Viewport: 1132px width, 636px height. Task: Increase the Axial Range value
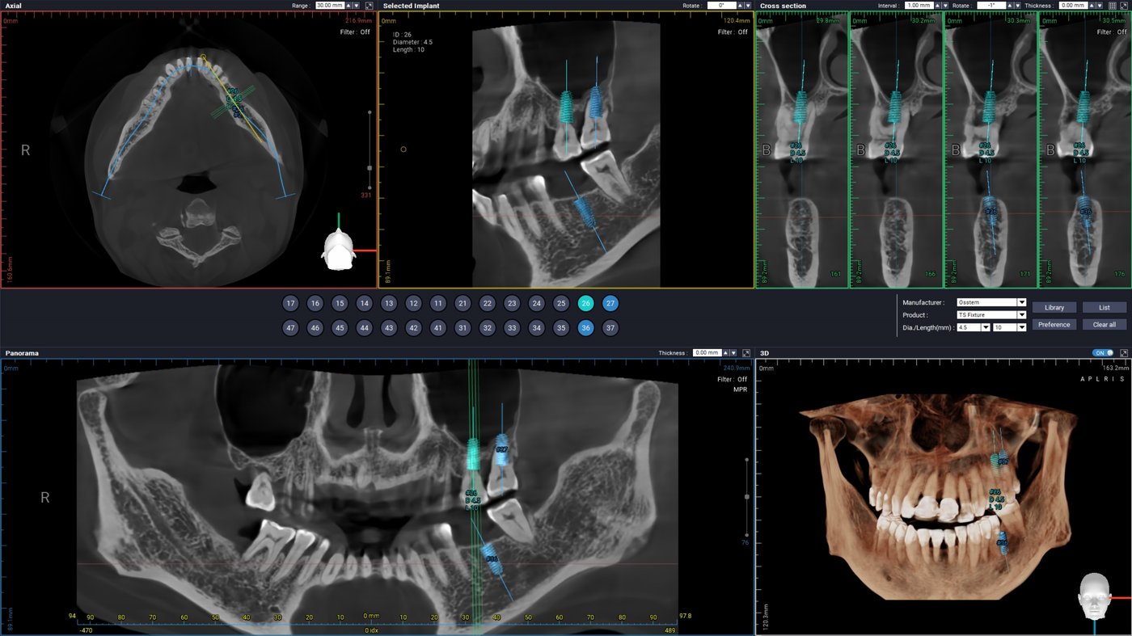(x=348, y=5)
